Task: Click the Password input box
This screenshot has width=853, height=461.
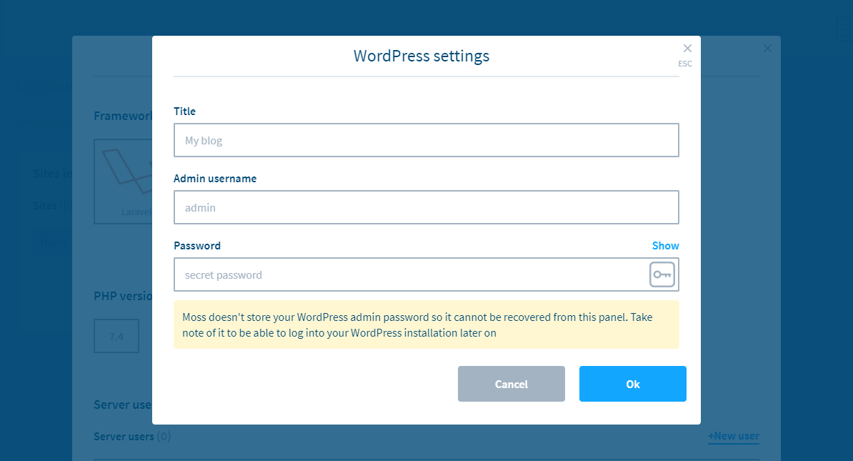Action: 407,274
